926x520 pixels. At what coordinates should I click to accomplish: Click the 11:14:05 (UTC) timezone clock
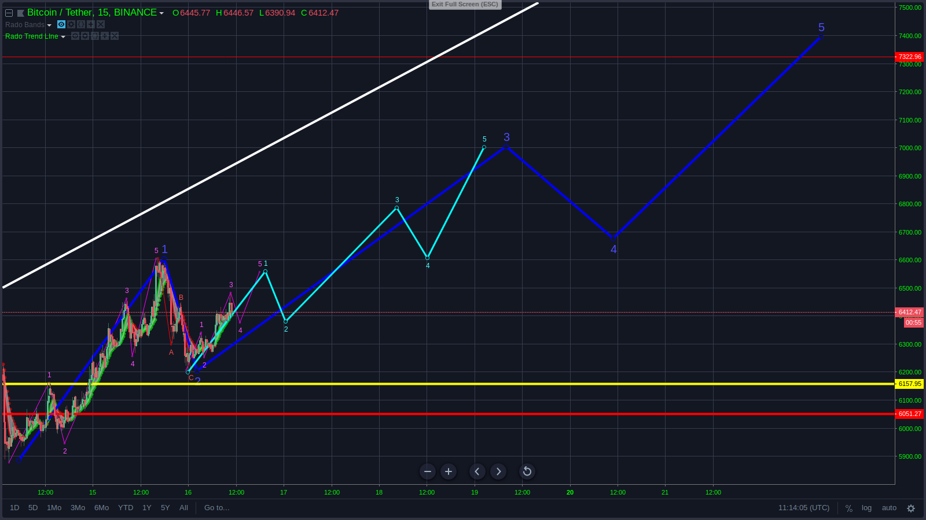click(x=804, y=508)
